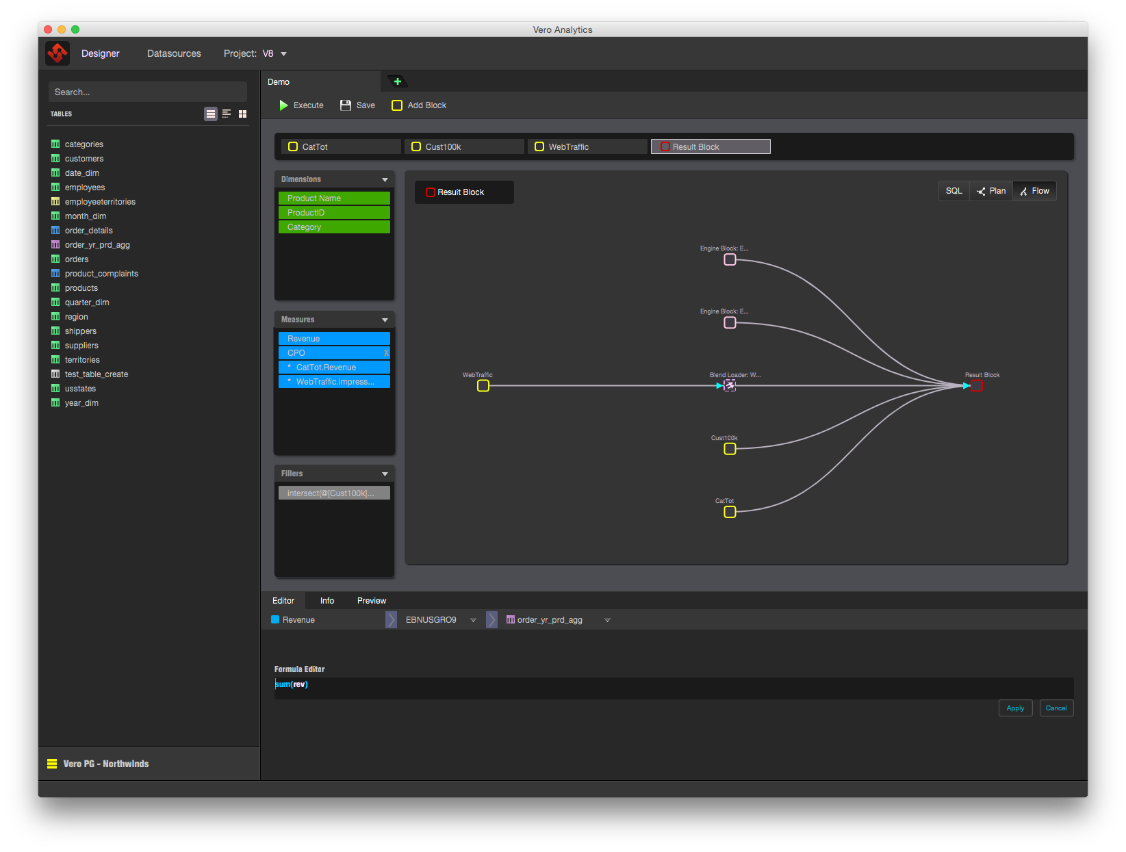This screenshot has width=1126, height=852.
Task: Toggle the SQL view button
Action: pyautogui.click(x=954, y=191)
